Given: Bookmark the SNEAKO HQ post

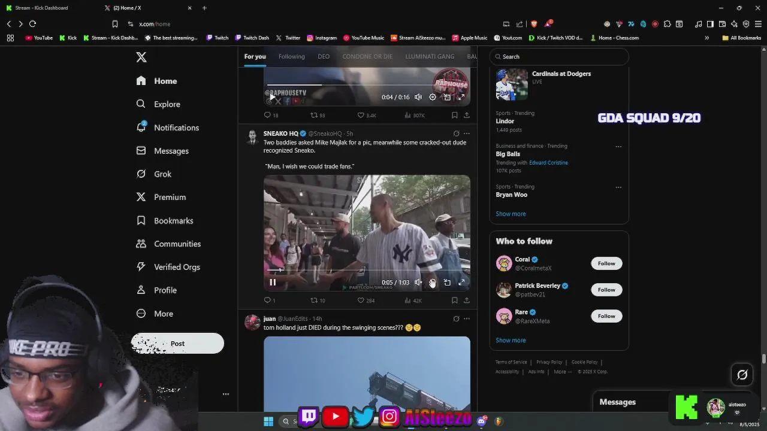Looking at the screenshot, I should click(454, 301).
